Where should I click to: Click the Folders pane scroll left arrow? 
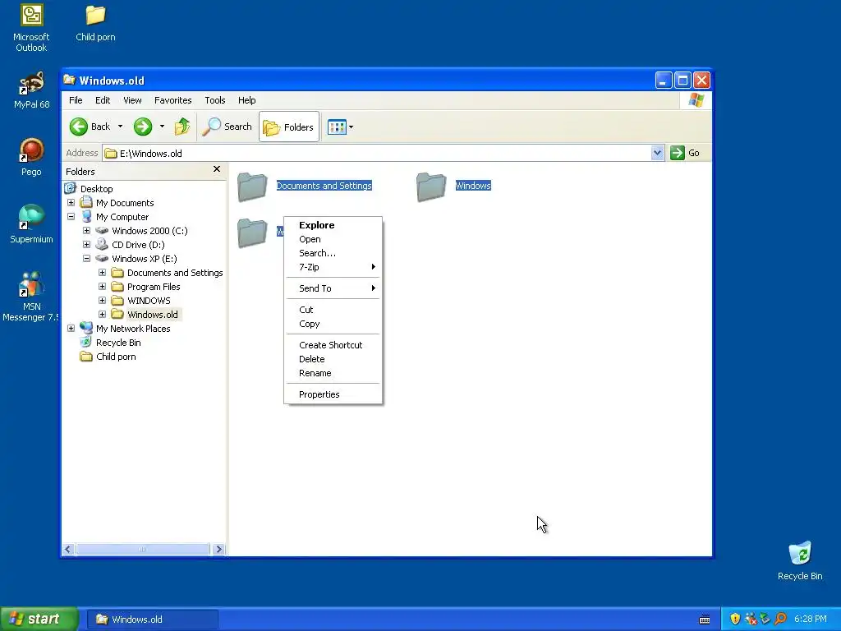[68, 549]
